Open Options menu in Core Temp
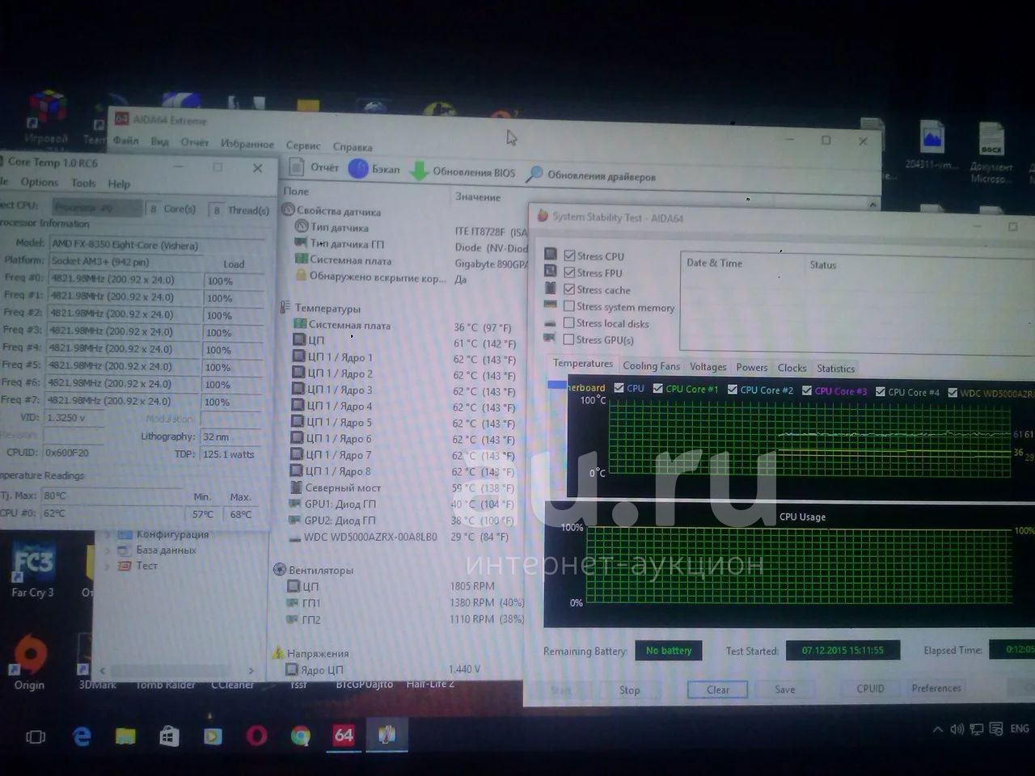Screen dimensions: 1035x776 (39, 182)
